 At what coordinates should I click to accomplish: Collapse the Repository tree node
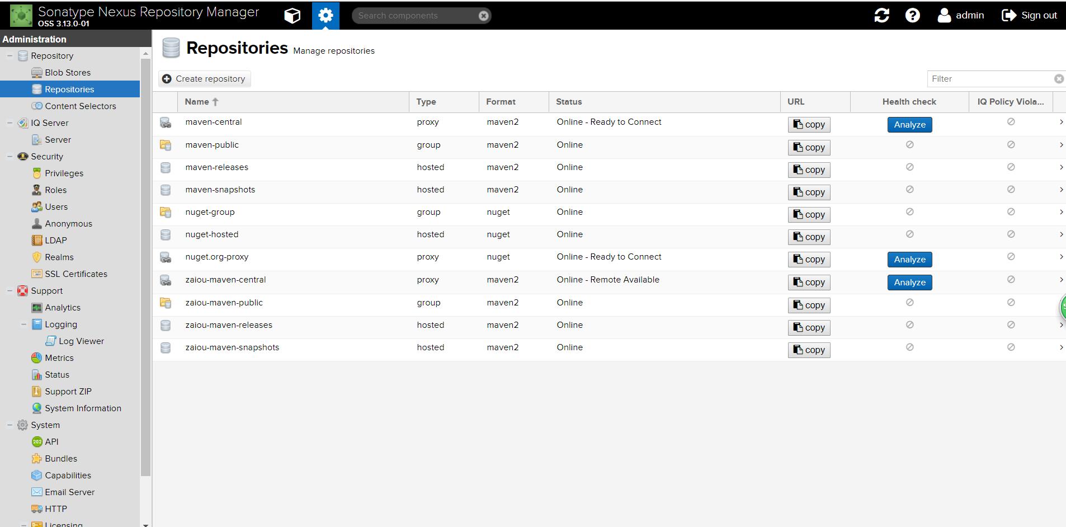coord(10,56)
